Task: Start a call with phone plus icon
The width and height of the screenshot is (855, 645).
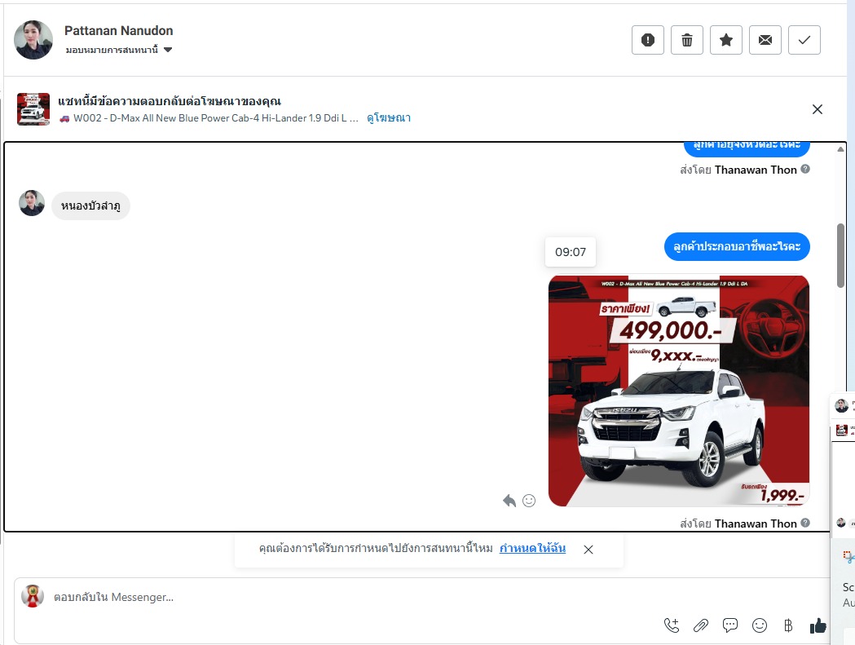Action: coord(672,625)
